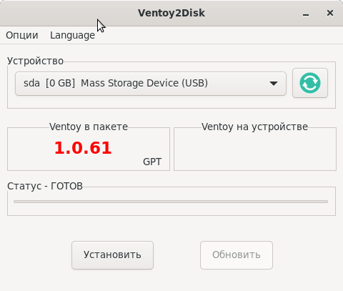Open the Language menu

click(x=72, y=35)
